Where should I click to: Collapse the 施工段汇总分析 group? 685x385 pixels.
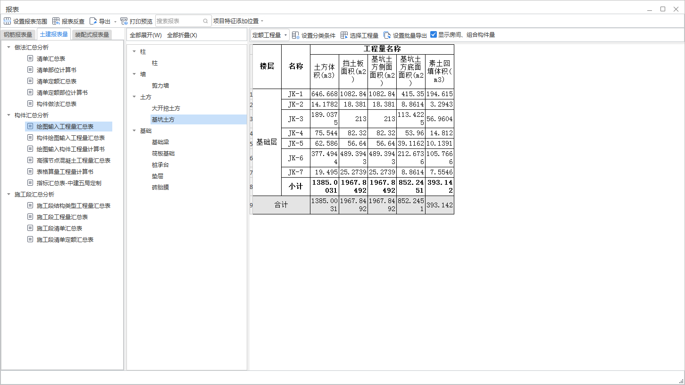[8, 194]
